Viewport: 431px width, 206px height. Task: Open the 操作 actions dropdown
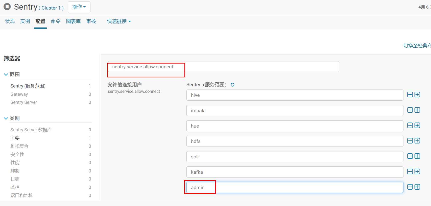tap(79, 7)
